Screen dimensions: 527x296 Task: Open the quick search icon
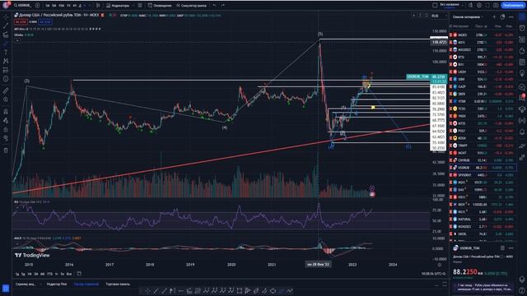click(x=471, y=6)
